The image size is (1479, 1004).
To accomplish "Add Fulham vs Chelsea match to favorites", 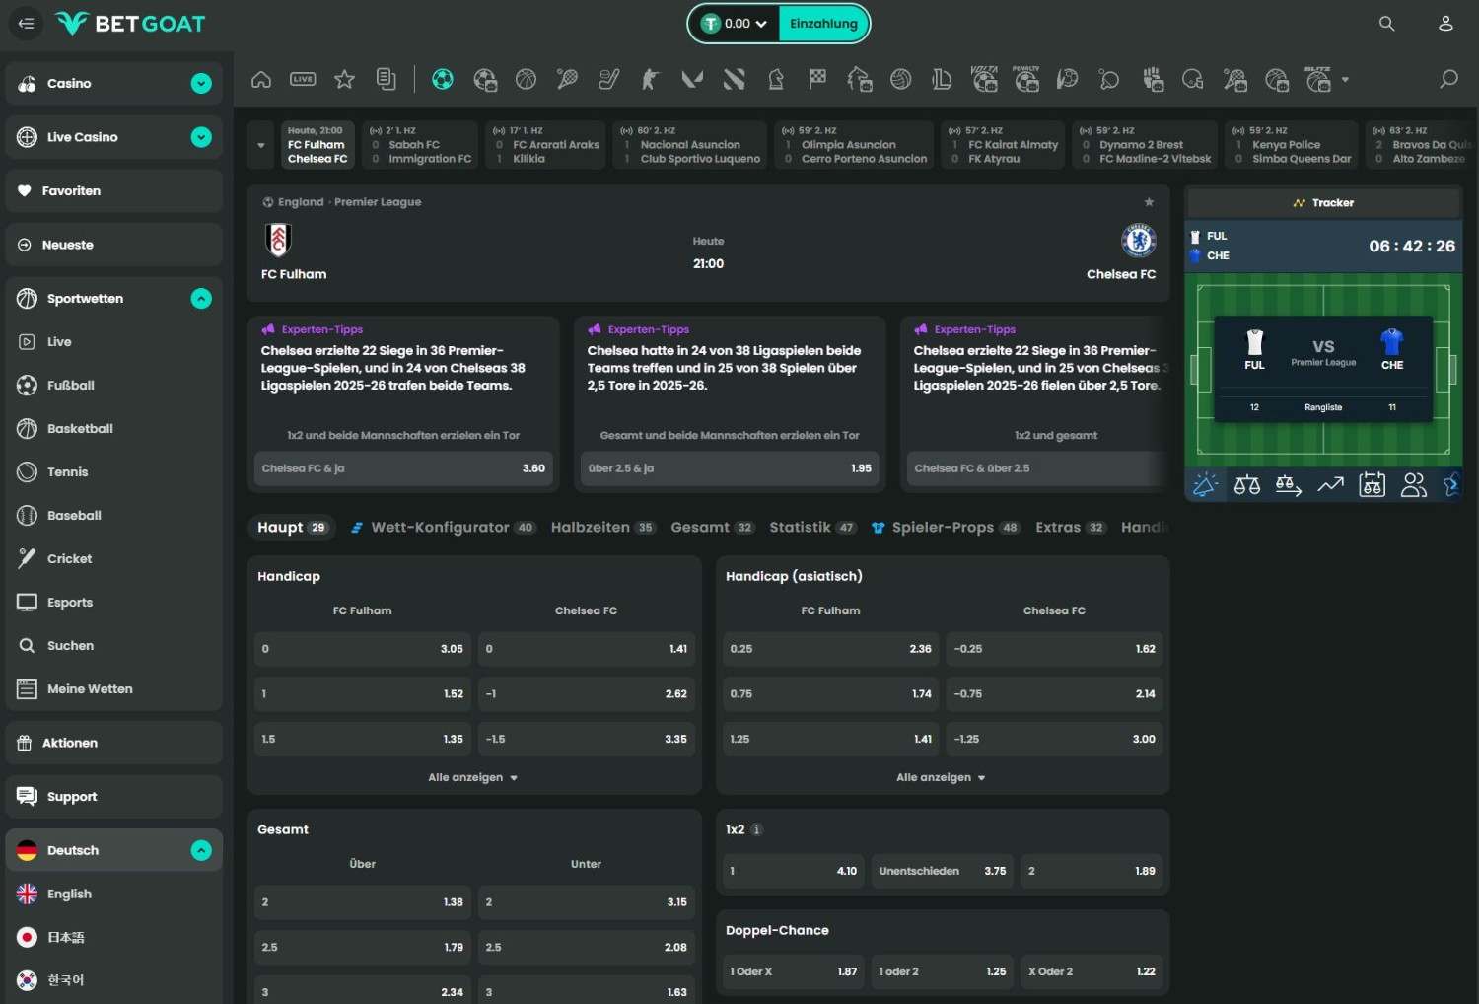I will [1149, 202].
